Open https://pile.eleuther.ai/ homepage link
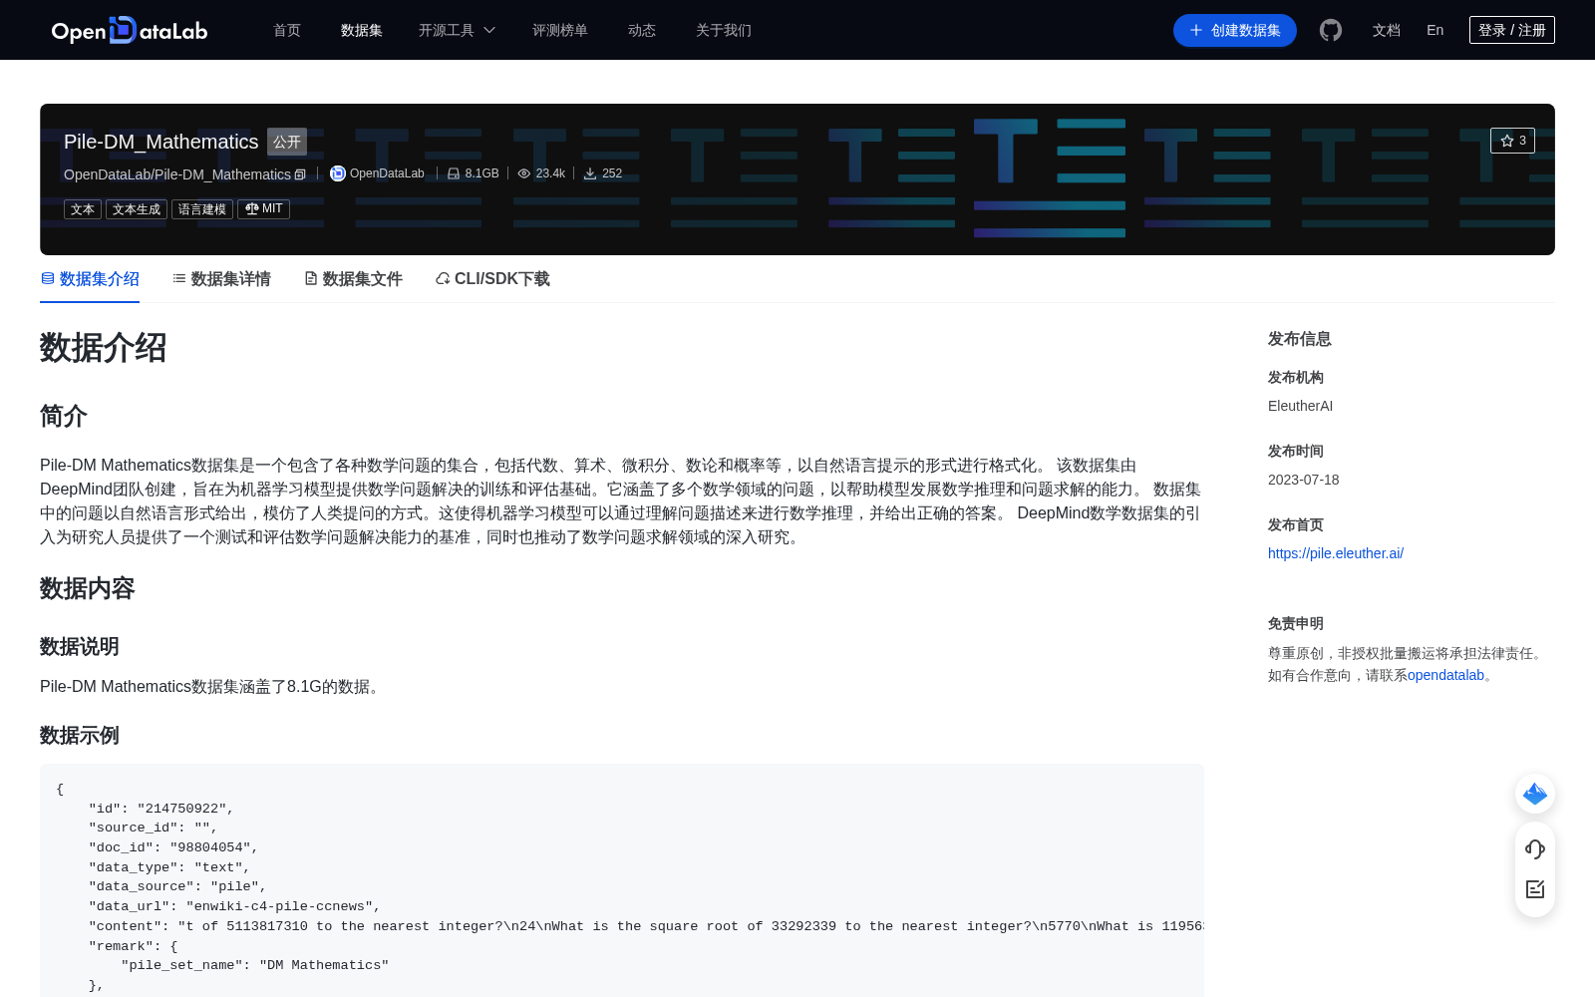The image size is (1595, 997). tap(1336, 553)
